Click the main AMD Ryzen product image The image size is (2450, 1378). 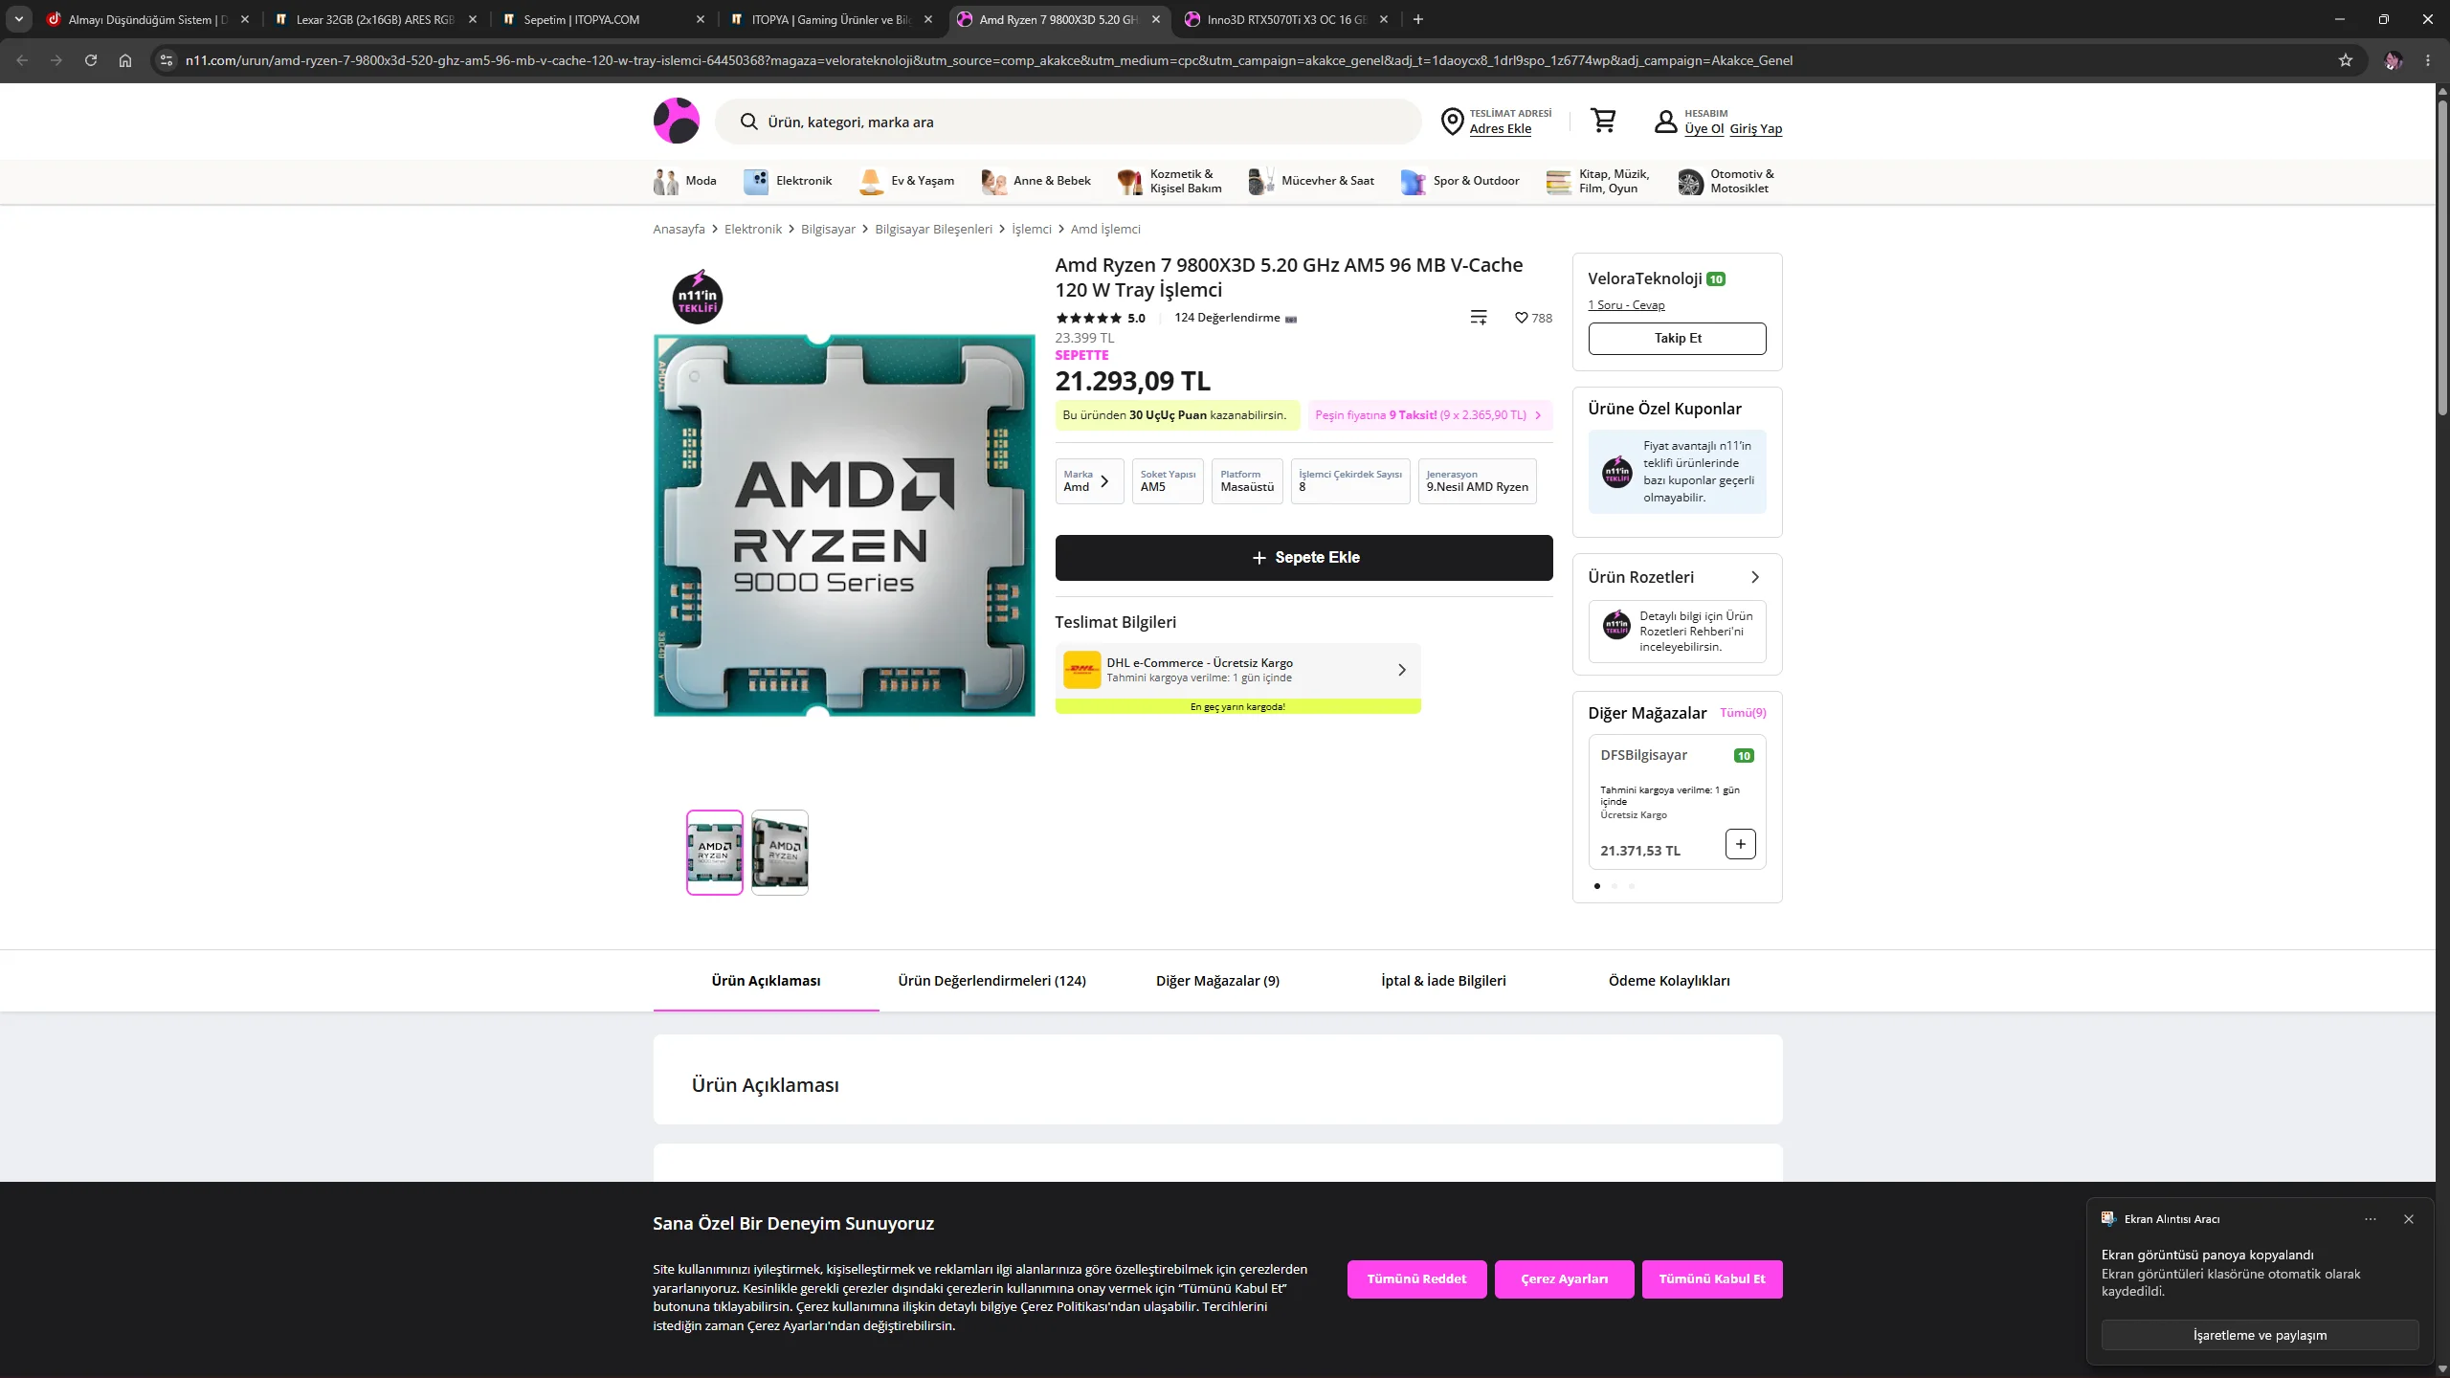click(843, 524)
